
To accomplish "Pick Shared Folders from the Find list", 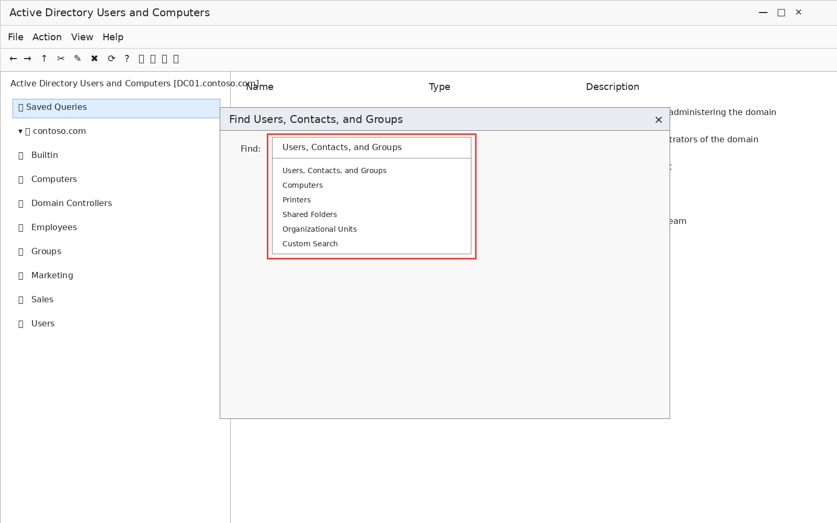I will tap(309, 214).
